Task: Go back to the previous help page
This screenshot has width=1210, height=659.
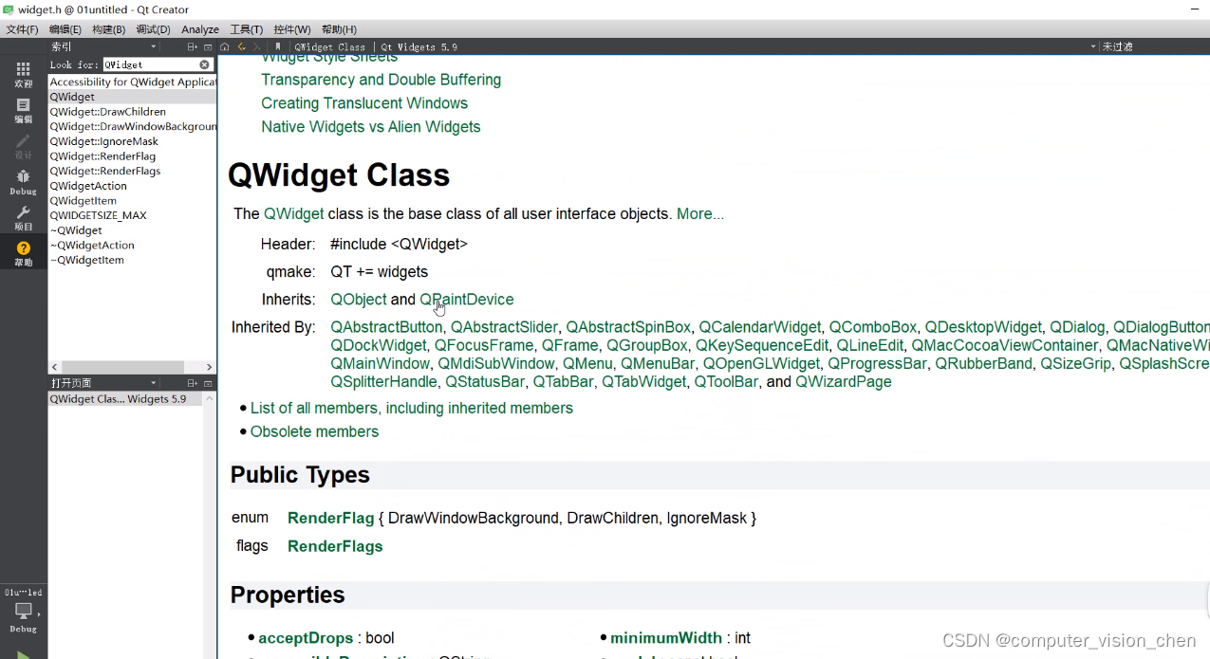Action: click(x=241, y=46)
